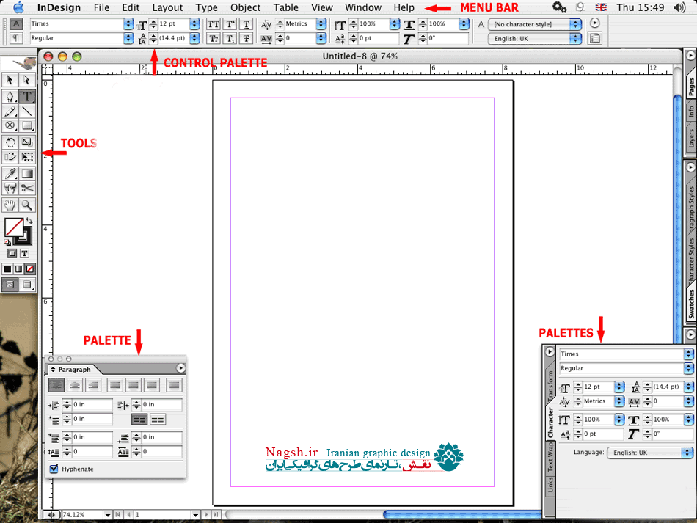Open the 12 pt font size dropdown in Control palette

pos(194,24)
